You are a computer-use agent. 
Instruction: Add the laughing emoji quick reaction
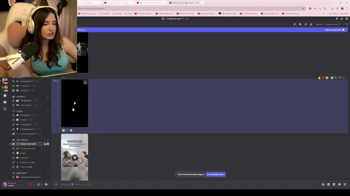pos(327,78)
